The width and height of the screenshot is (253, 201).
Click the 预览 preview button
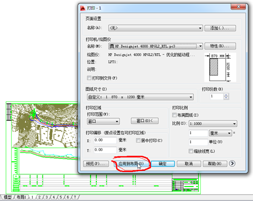point(96,164)
